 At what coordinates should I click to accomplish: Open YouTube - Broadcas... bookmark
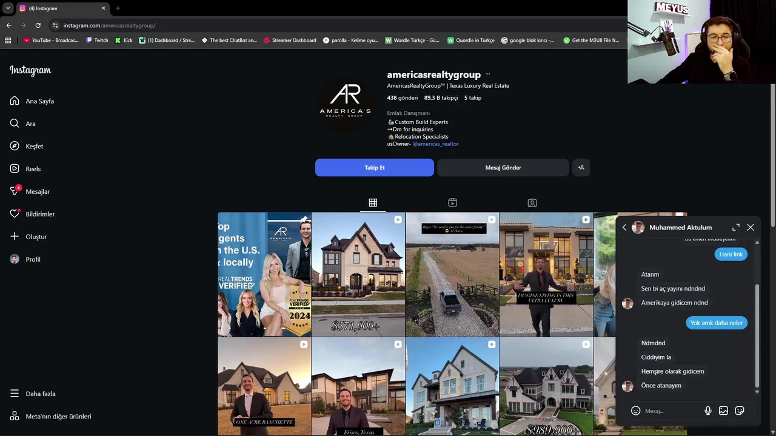[x=51, y=41]
